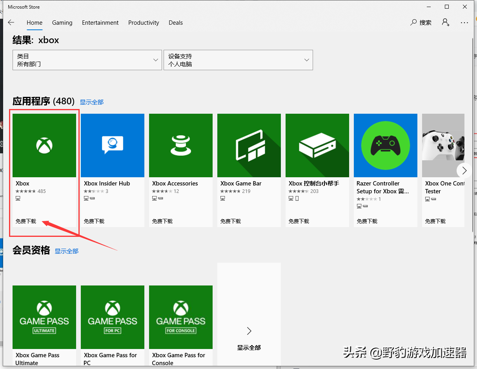Switch to the Gaming tab

pyautogui.click(x=62, y=23)
